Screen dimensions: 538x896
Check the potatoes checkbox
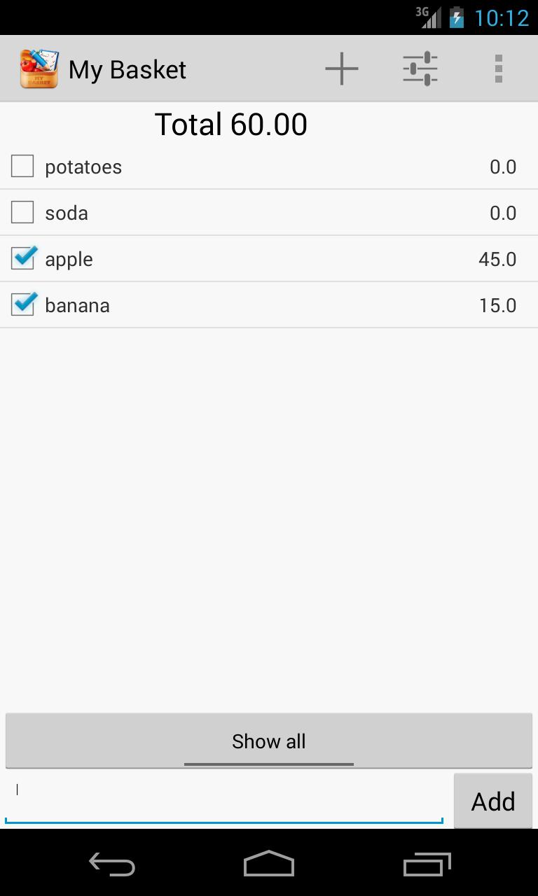point(22,167)
